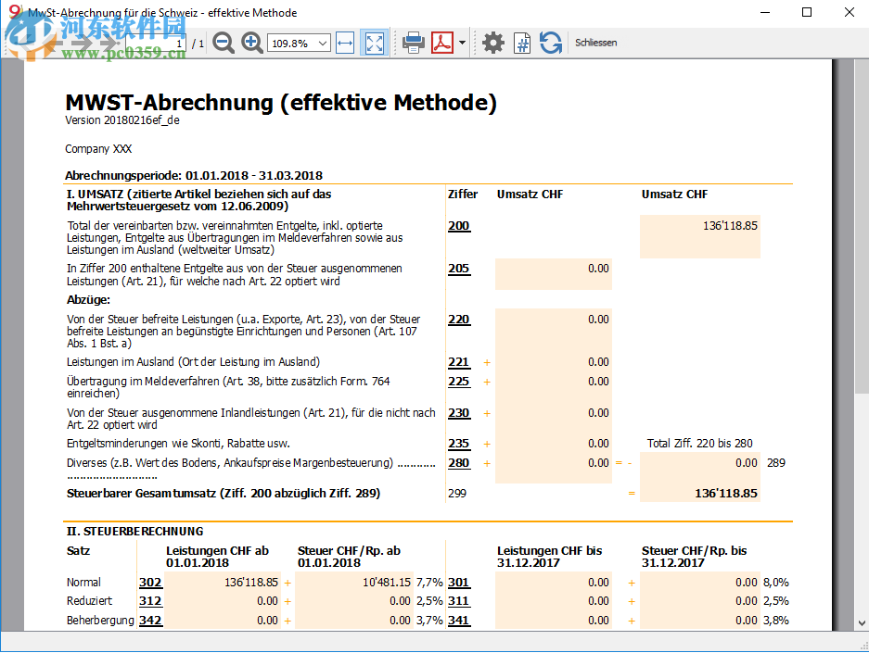Refresh the report preview

point(550,43)
